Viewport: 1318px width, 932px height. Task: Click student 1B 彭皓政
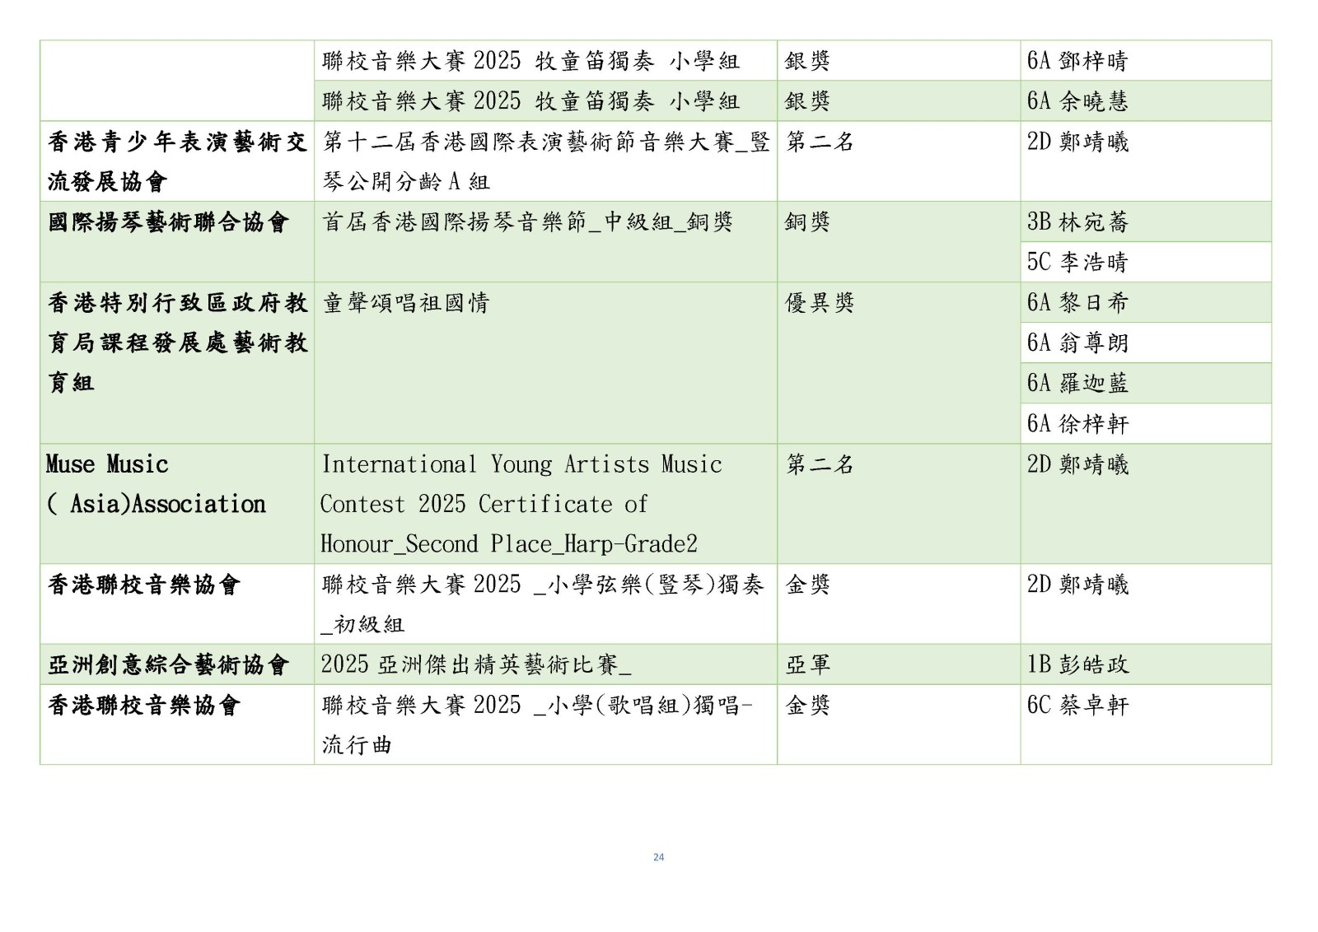pyautogui.click(x=1077, y=664)
